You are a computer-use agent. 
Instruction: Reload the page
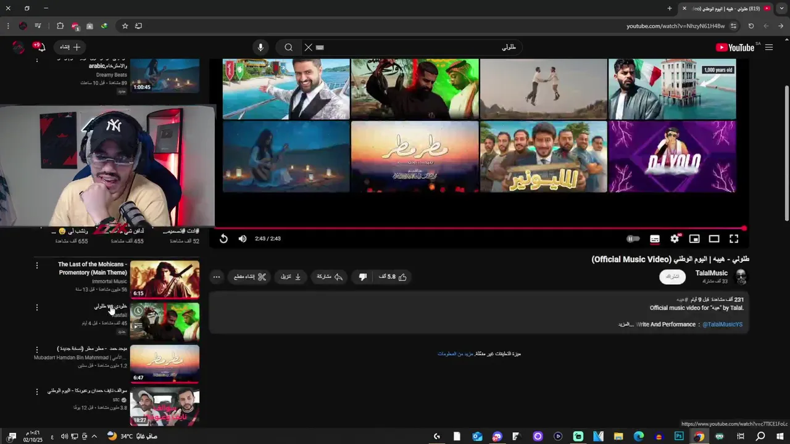751,26
